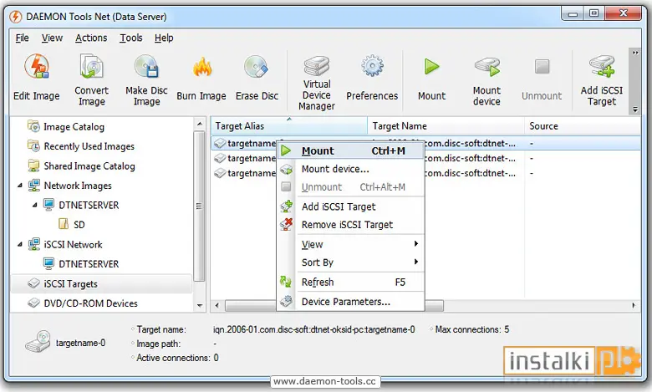Open the Edit Image tool
Screen dimensions: 652x392
coord(37,79)
